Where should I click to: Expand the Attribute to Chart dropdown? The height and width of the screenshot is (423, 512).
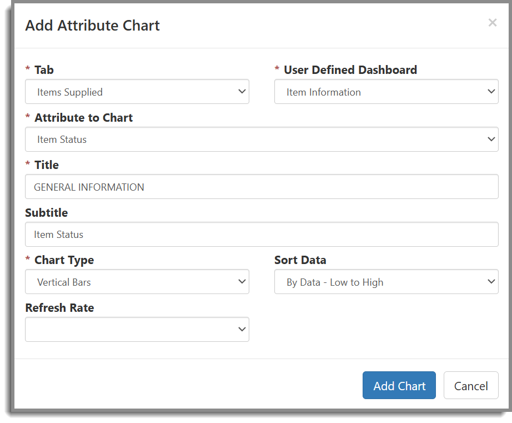tap(262, 140)
